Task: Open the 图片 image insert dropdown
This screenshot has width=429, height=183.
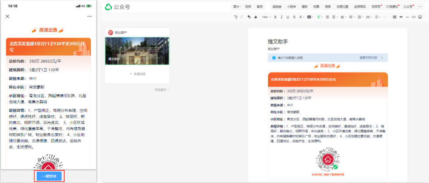Action: [x=237, y=7]
